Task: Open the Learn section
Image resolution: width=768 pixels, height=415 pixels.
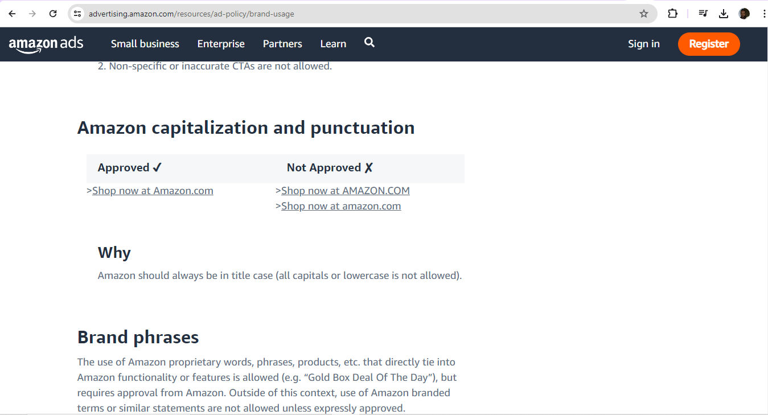Action: (x=333, y=44)
